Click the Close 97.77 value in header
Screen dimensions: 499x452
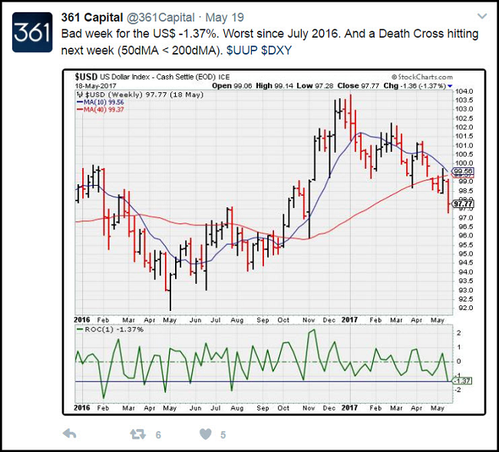point(359,86)
